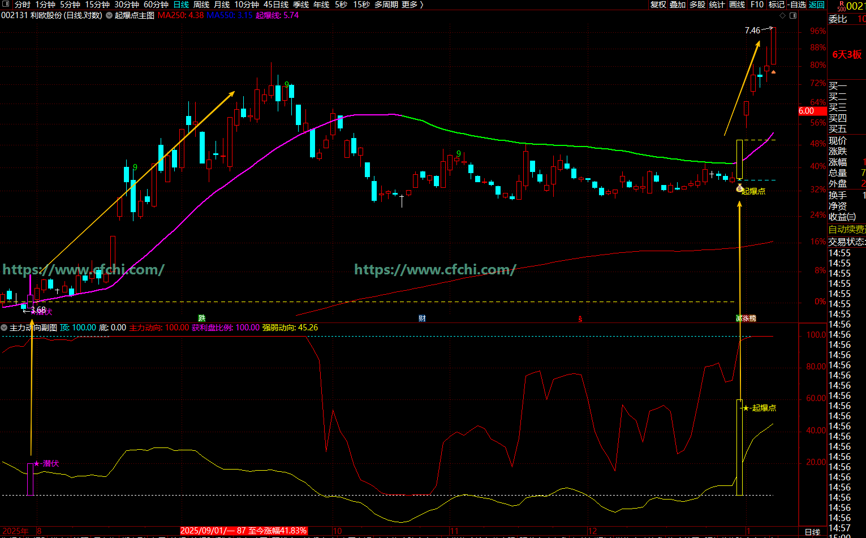
Task: Click the 主力动向副图 sub-chart name
Action: click(x=33, y=328)
